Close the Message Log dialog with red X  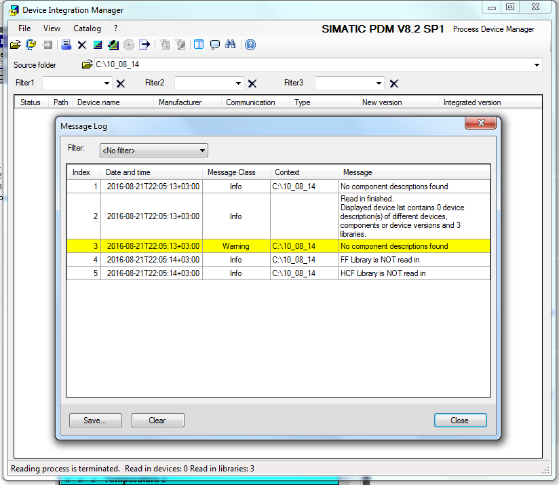point(480,123)
